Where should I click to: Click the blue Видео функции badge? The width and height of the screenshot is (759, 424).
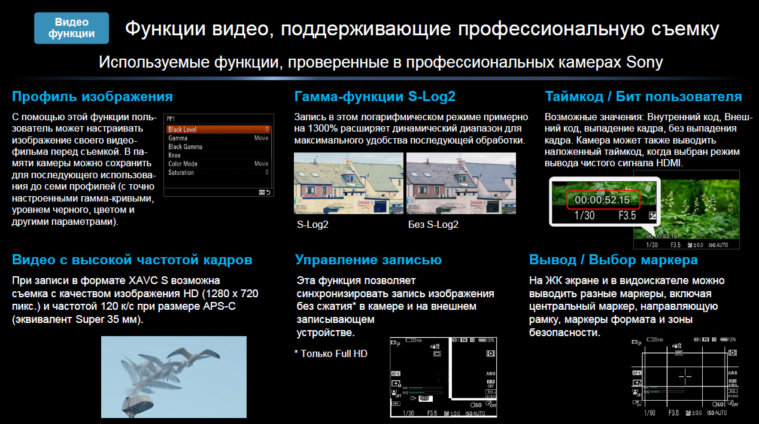pyautogui.click(x=72, y=28)
